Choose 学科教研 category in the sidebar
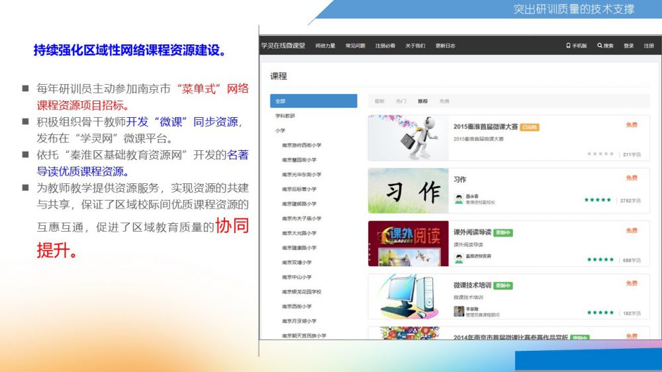The height and width of the screenshot is (372, 662). click(x=285, y=116)
